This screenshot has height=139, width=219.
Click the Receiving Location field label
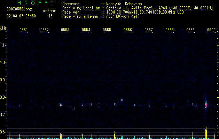(x=81, y=8)
